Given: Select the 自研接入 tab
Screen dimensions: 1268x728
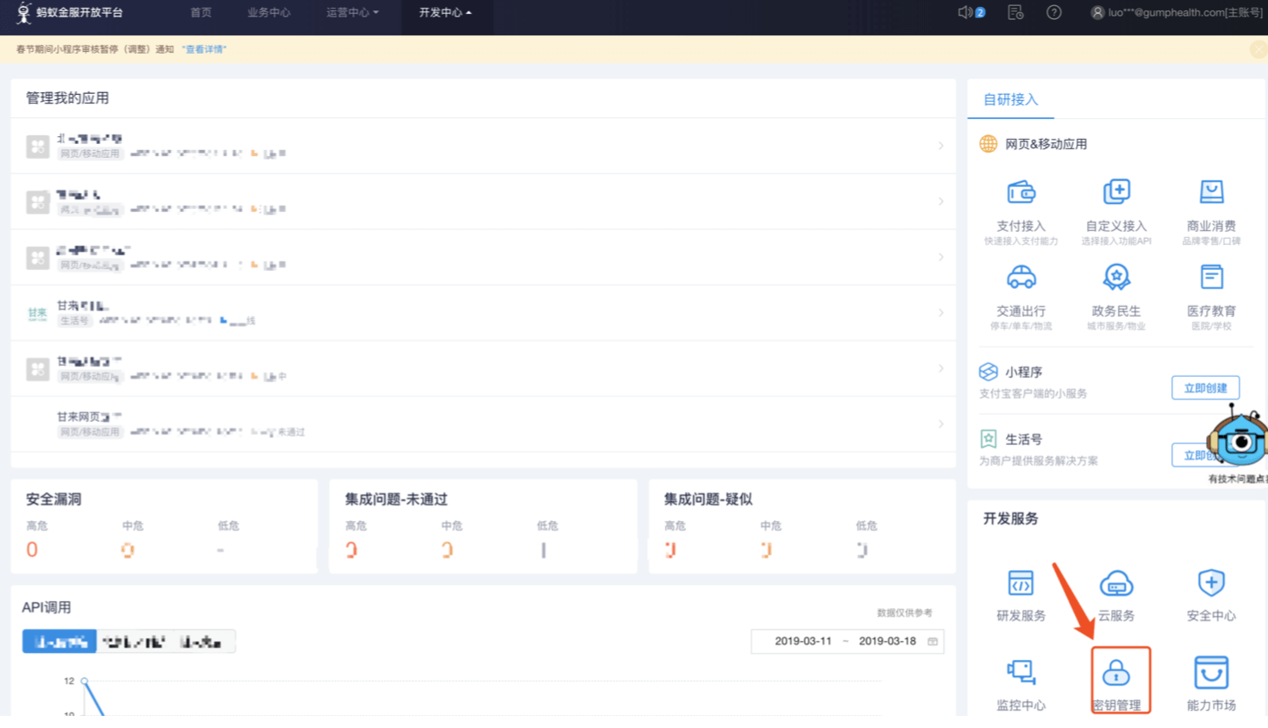Looking at the screenshot, I should 1011,100.
